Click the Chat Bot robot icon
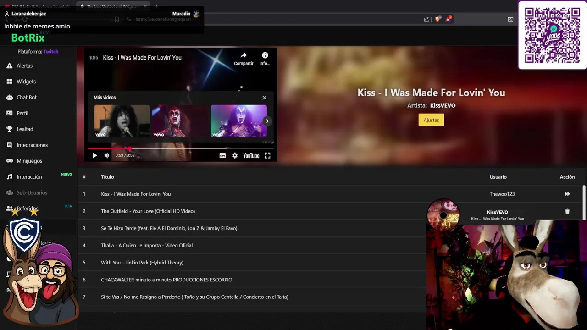This screenshot has height=330, width=587. pos(9,97)
